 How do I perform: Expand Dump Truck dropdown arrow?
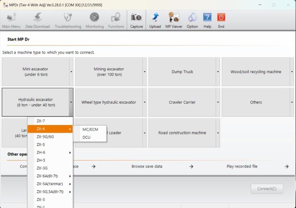click(x=218, y=72)
